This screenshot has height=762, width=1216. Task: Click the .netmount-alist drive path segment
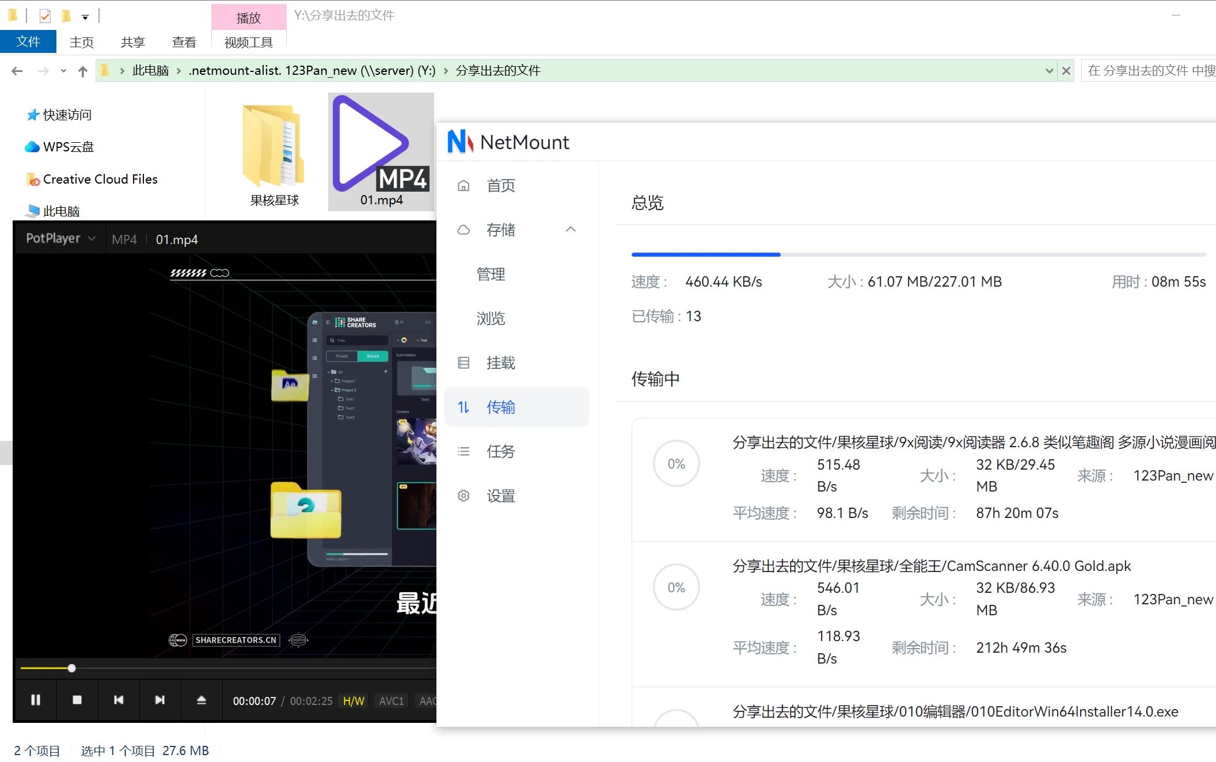point(312,70)
